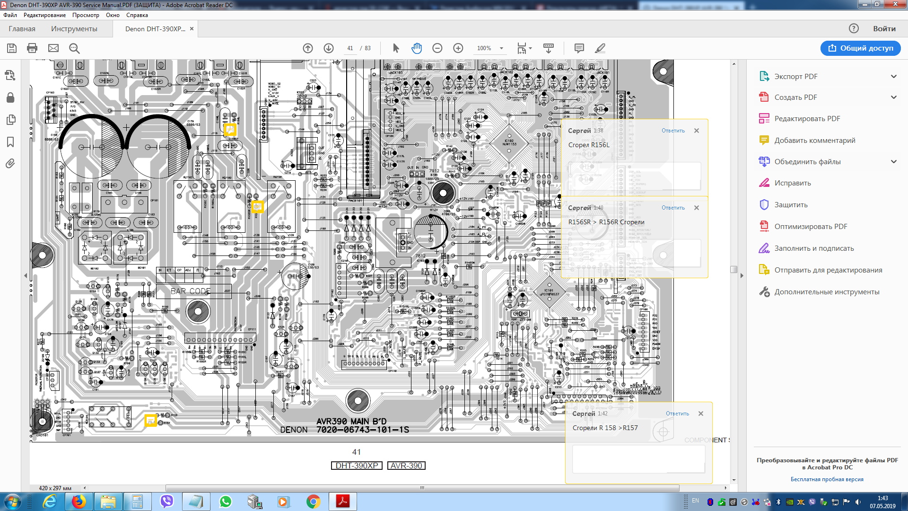
Task: Click the reply text box in the 'Сгорели R 158' comment
Action: tap(638, 459)
